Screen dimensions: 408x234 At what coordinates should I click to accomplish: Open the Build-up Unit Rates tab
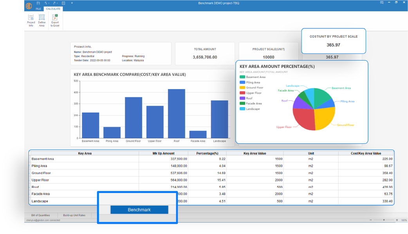tap(74, 215)
